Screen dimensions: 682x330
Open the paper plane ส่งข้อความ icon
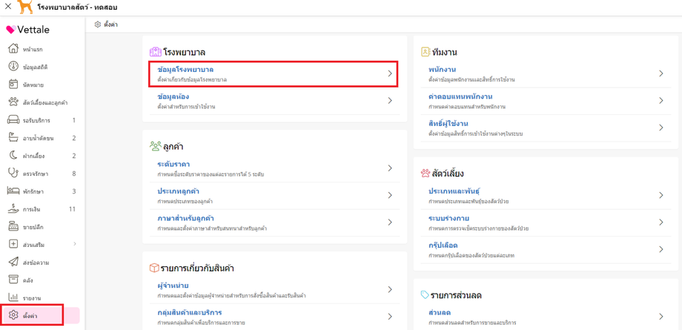point(13,263)
